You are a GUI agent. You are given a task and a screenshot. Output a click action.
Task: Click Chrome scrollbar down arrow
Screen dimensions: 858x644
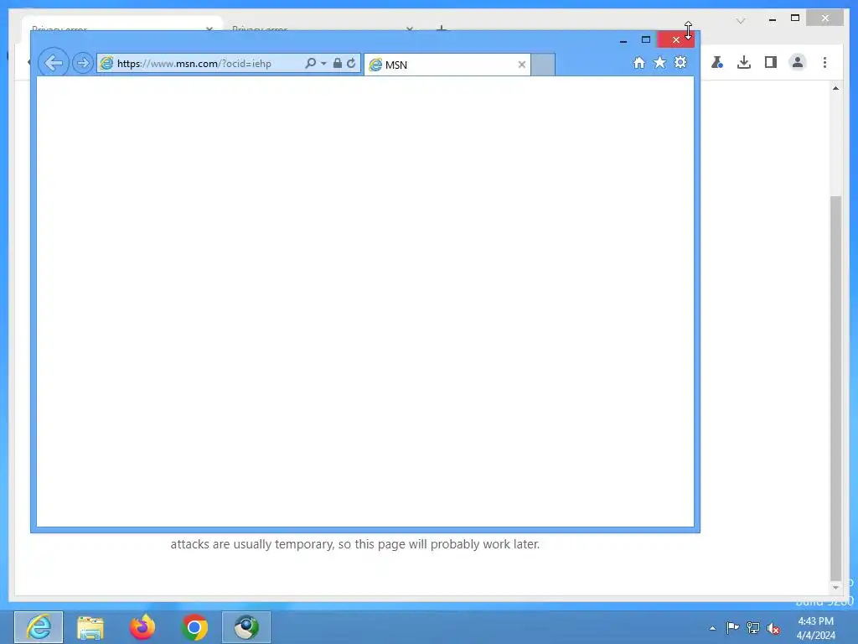point(835,588)
